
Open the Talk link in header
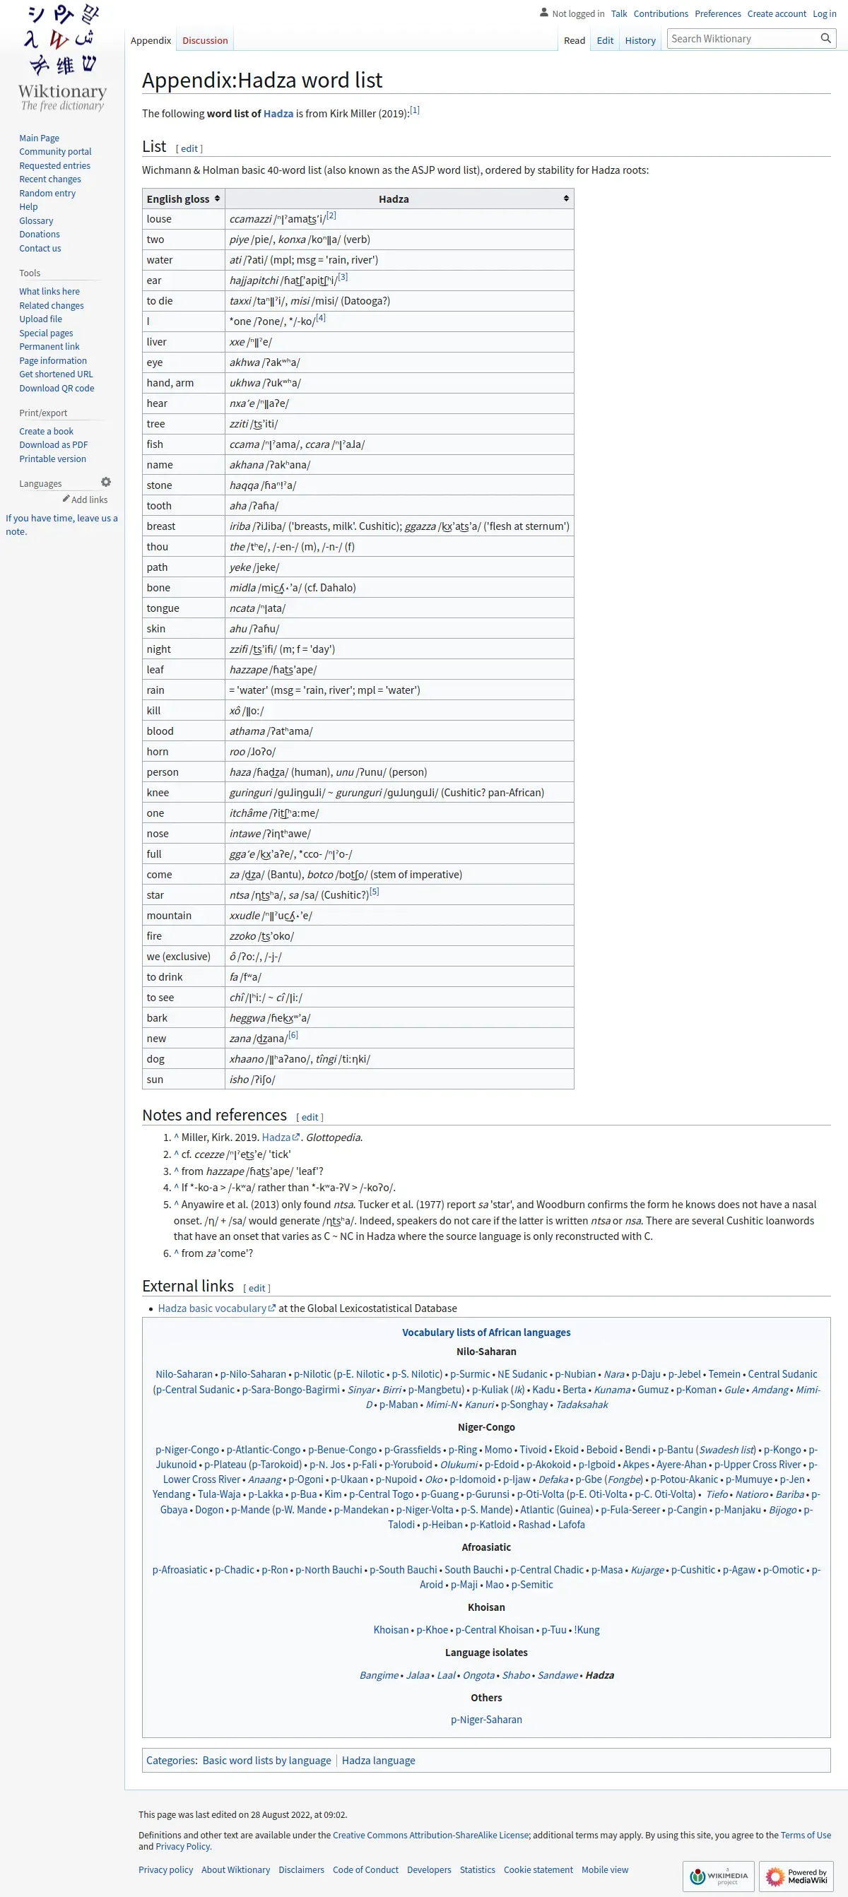(619, 14)
